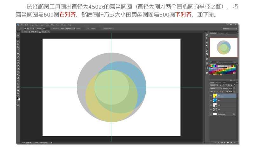The image size is (254, 148).
Task: Open the Style dropdown in options bar
Action: [x=70, y=29]
